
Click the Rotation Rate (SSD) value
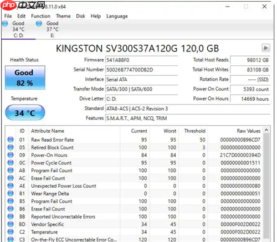[250, 80]
